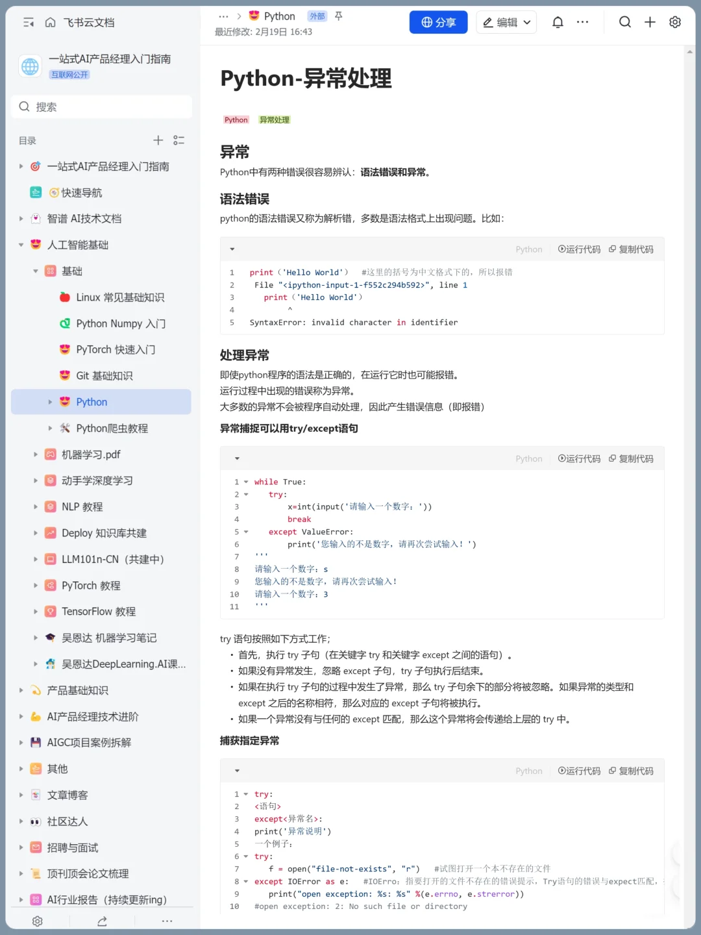Open notifications via the bell icon
This screenshot has height=935, width=701.
click(x=557, y=21)
